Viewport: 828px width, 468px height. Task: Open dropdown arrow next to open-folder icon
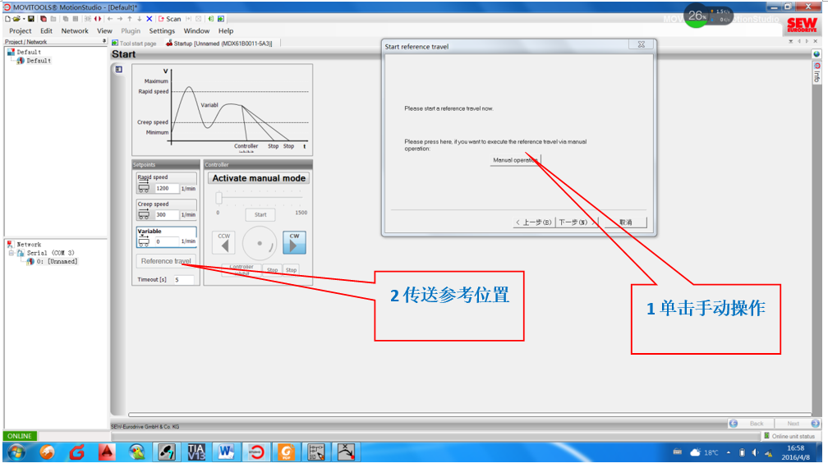(x=23, y=19)
